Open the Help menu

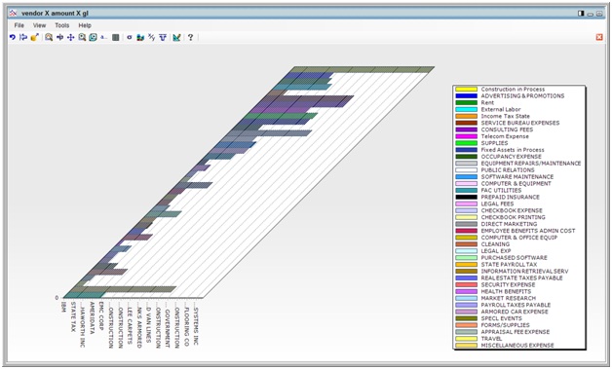pyautogui.click(x=85, y=25)
